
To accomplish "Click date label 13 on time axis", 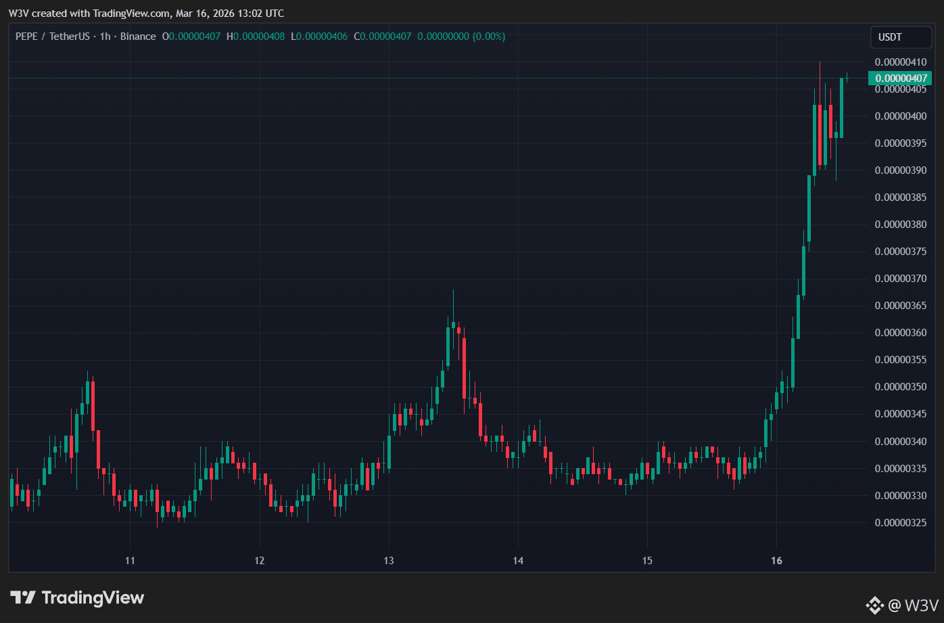I will click(x=389, y=561).
